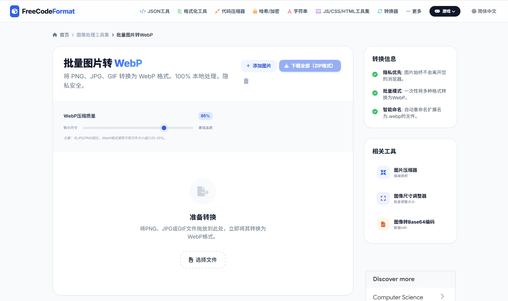Viewport: 508px width, 301px height.
Task: Click the WebP压缩质量 slider handle
Action: tap(164, 128)
